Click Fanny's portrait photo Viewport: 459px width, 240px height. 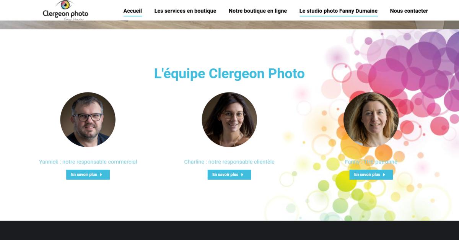(371, 120)
